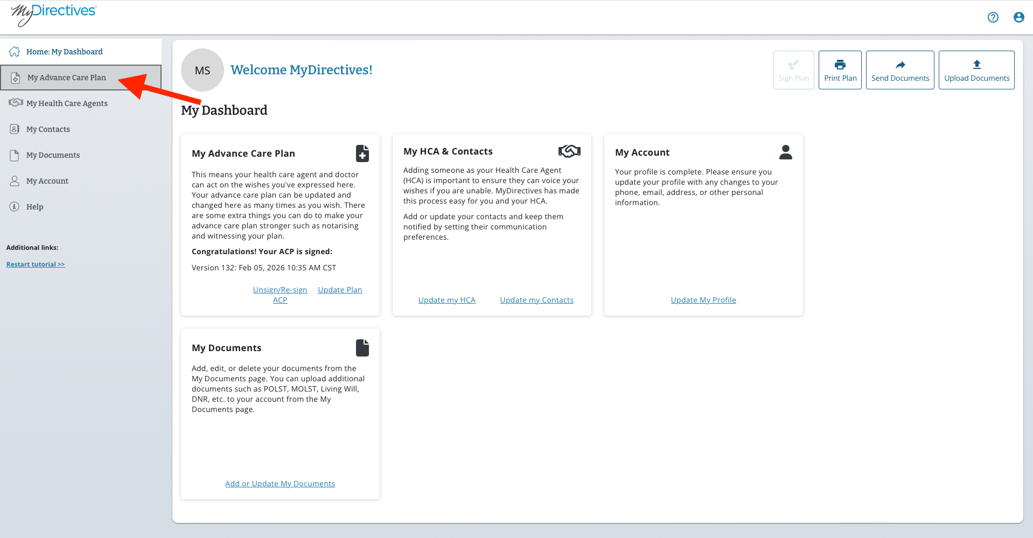Open My Account from the sidebar

(47, 181)
